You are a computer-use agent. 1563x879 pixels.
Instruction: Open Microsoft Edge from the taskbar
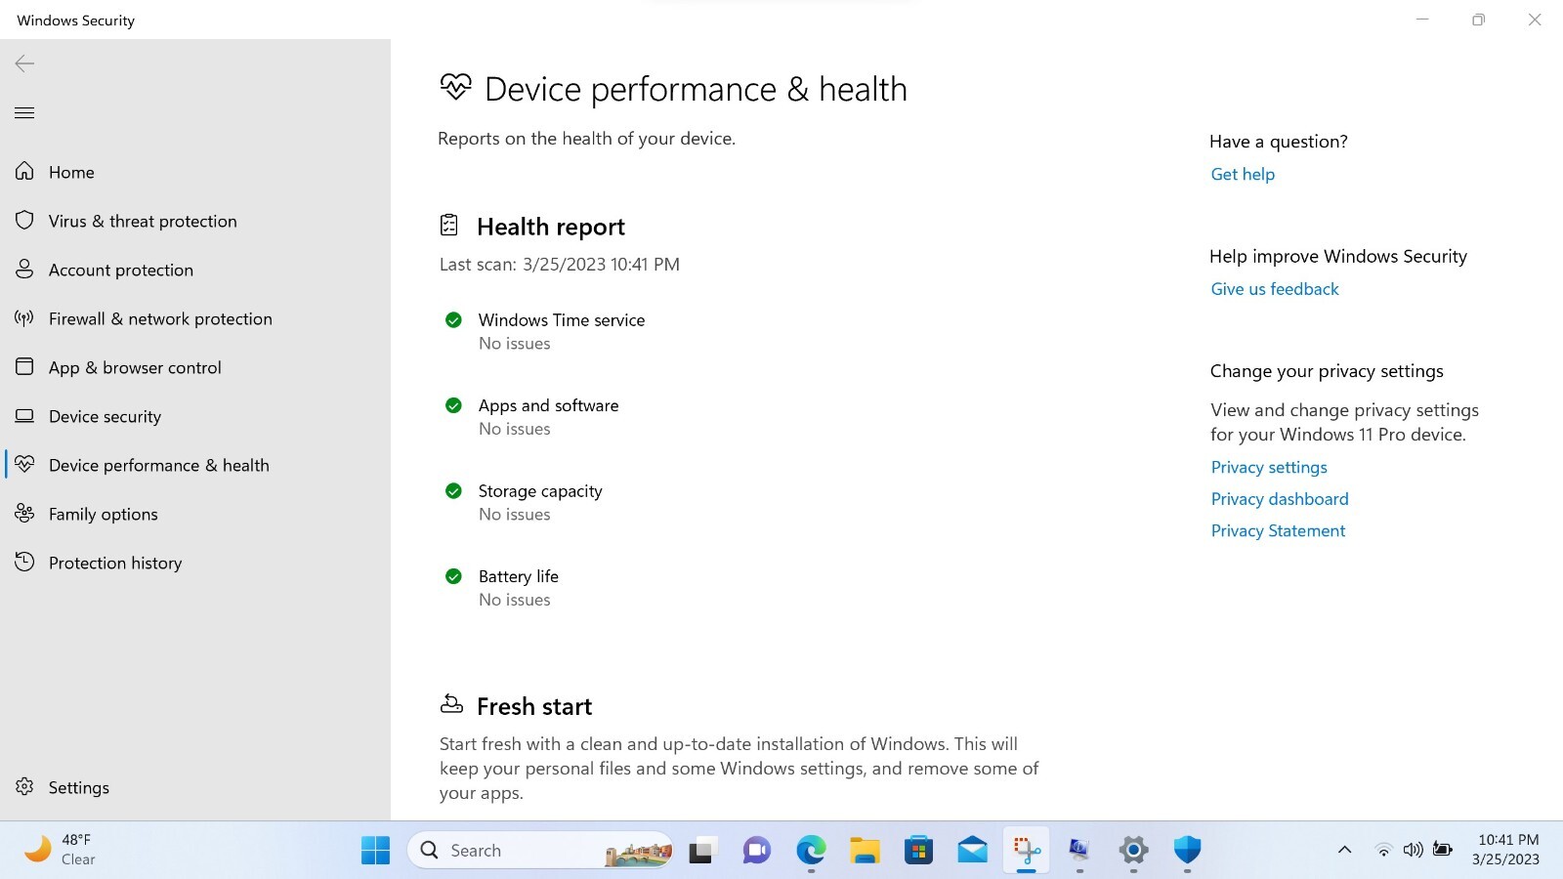coord(811,851)
